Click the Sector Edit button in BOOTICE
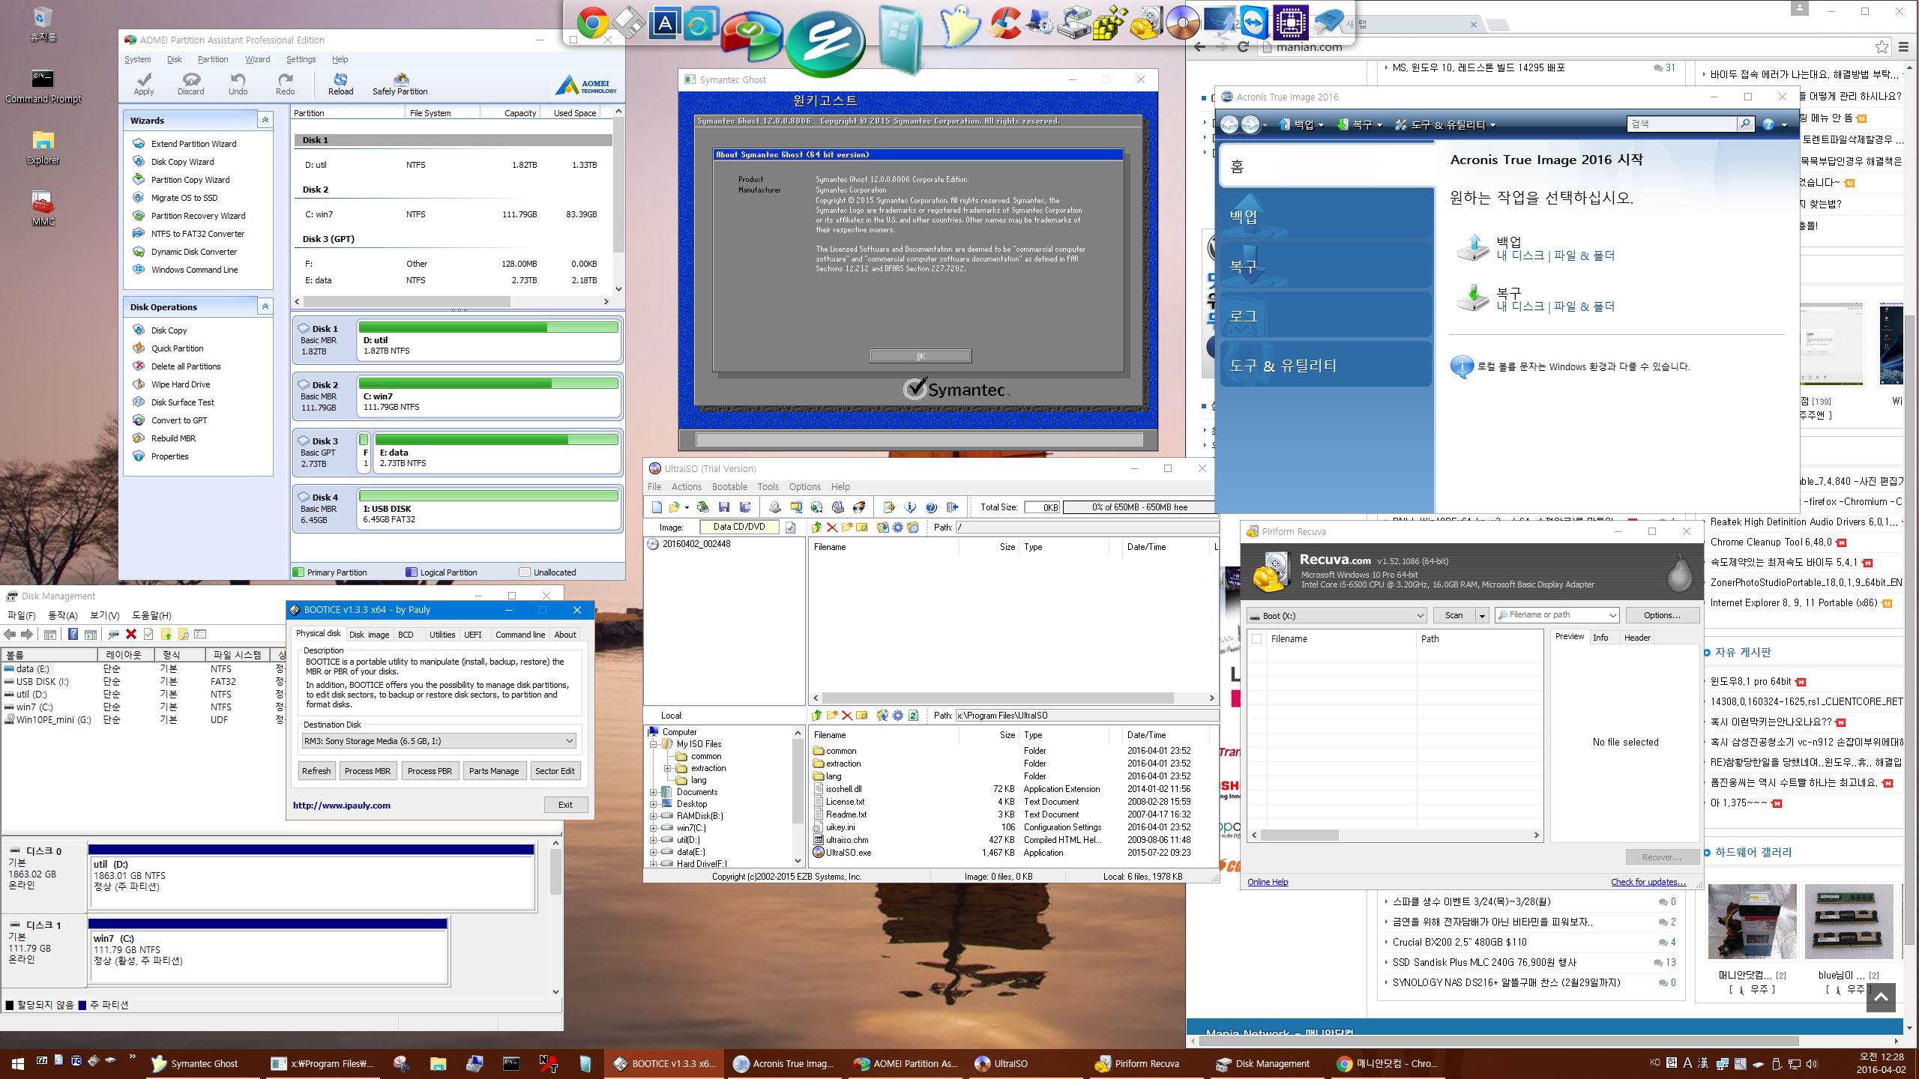1919x1079 pixels. tap(555, 771)
